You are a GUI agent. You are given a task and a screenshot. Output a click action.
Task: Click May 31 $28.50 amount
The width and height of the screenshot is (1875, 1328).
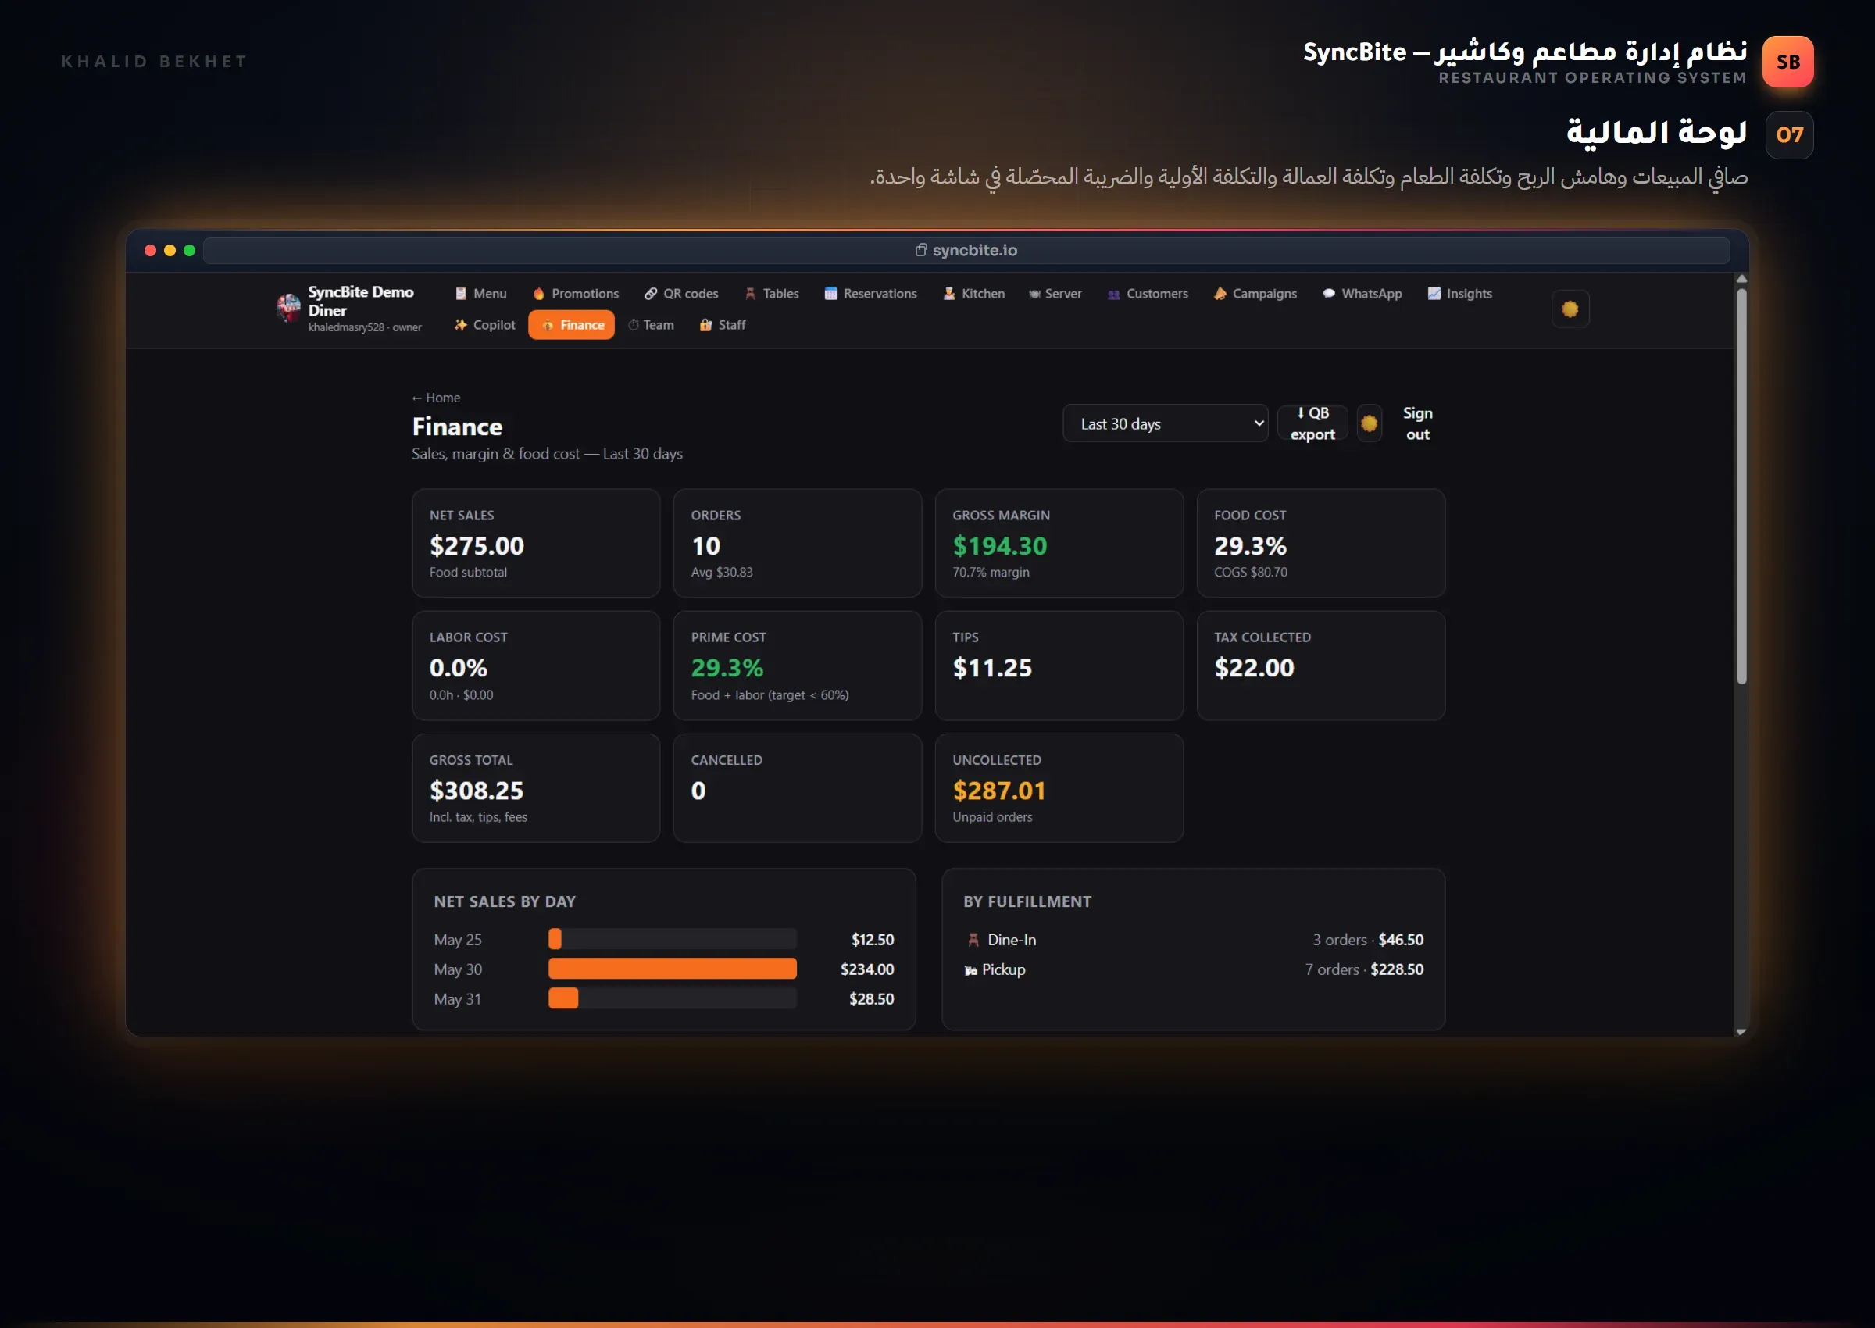click(871, 998)
